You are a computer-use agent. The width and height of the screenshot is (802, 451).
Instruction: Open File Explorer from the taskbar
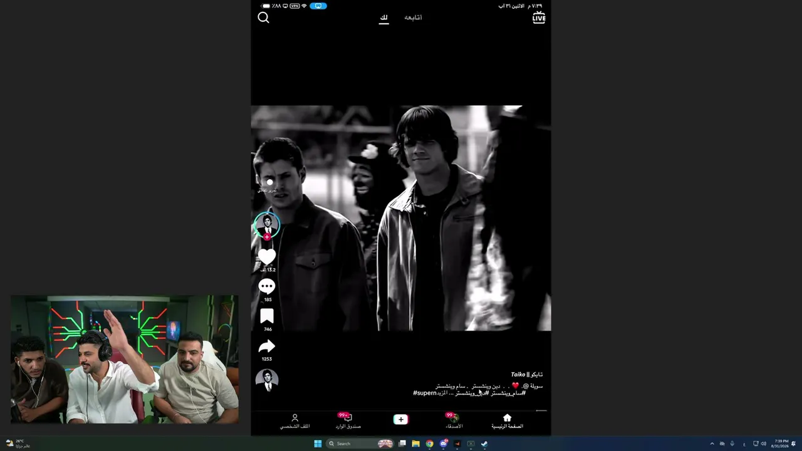[415, 443]
